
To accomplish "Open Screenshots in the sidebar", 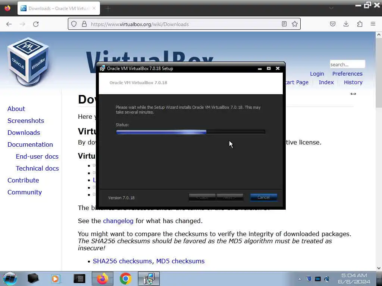I will [26, 121].
